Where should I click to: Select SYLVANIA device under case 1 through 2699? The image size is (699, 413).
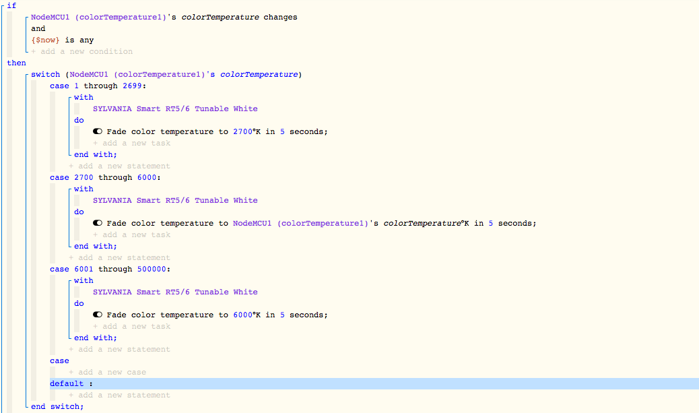point(175,109)
